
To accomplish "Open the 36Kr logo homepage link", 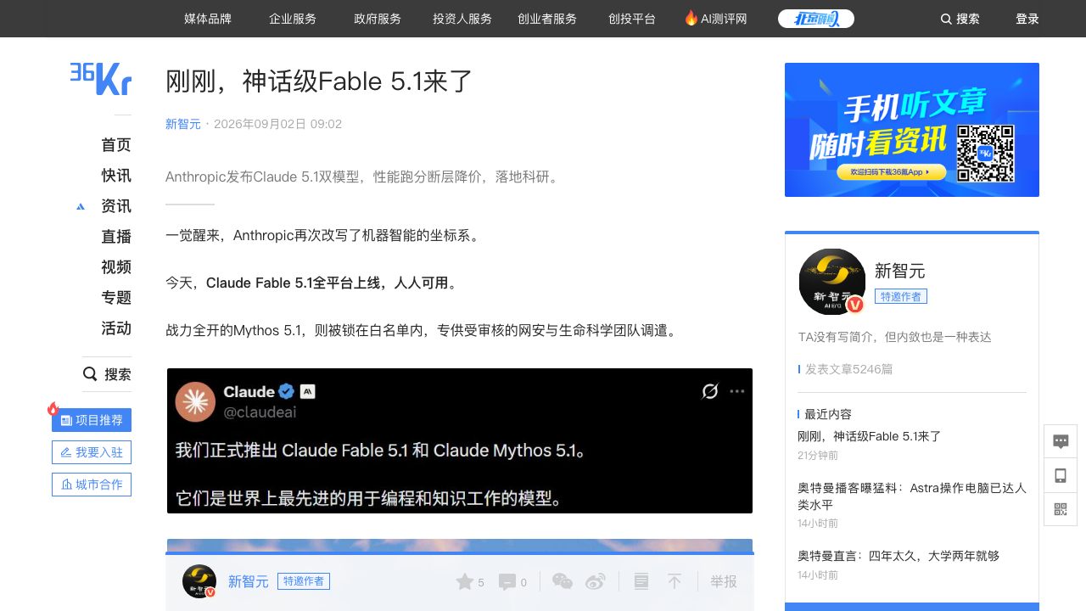I will pyautogui.click(x=101, y=79).
